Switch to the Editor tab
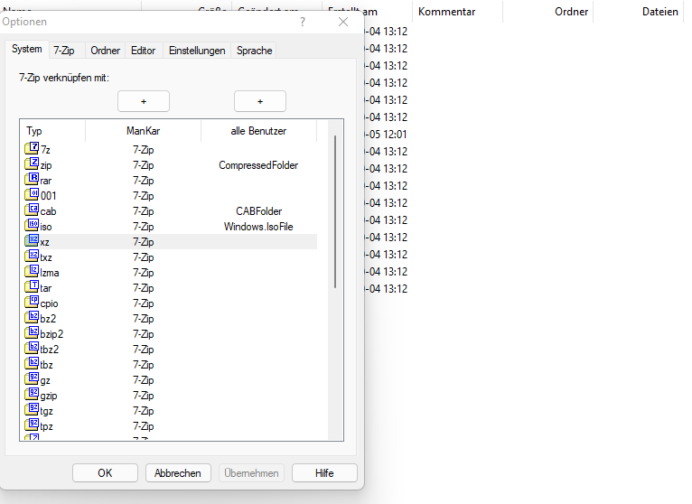This screenshot has width=692, height=504. pos(143,51)
